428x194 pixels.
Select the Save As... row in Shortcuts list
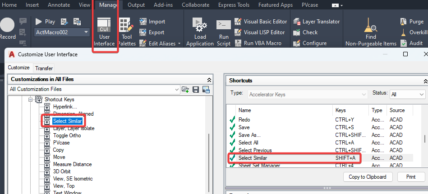click(x=320, y=135)
